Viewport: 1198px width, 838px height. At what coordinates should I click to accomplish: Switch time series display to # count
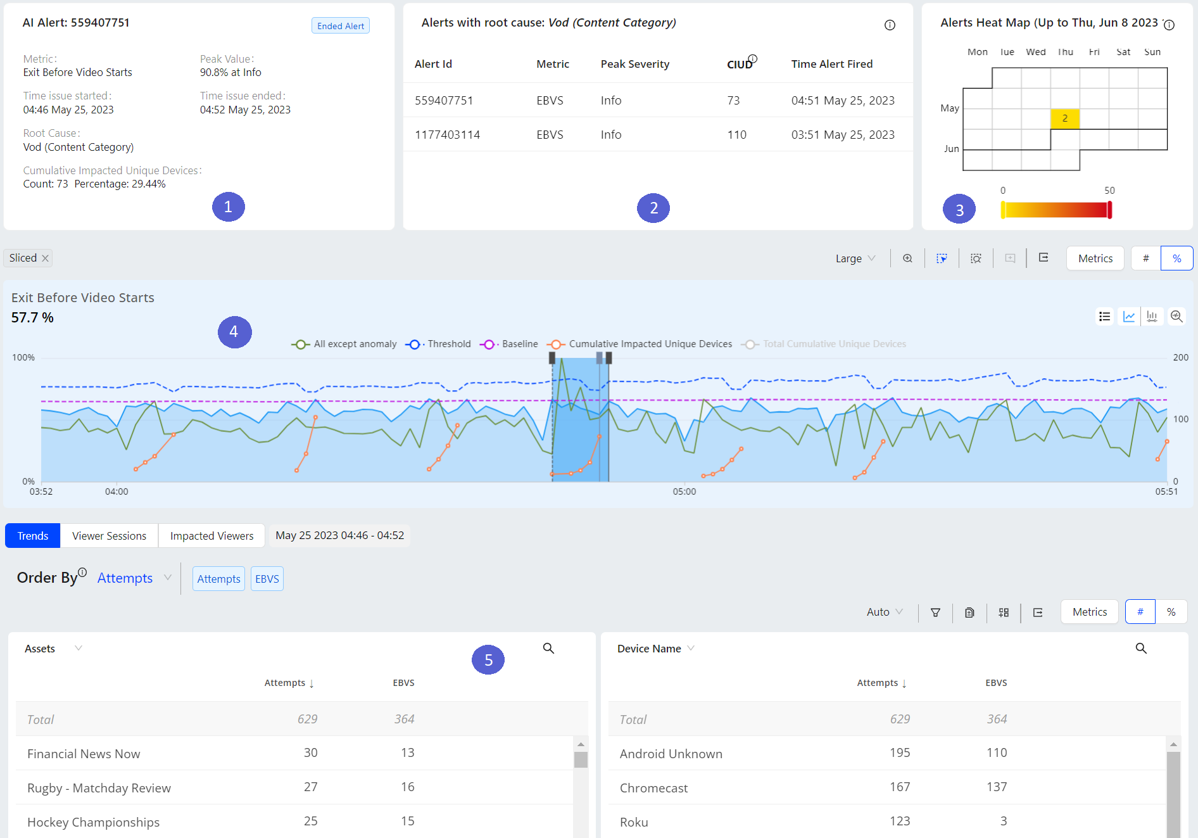(1145, 258)
